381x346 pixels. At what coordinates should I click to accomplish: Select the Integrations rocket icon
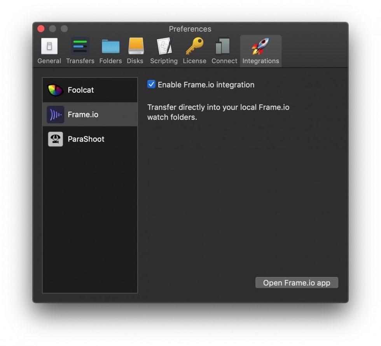coord(260,46)
